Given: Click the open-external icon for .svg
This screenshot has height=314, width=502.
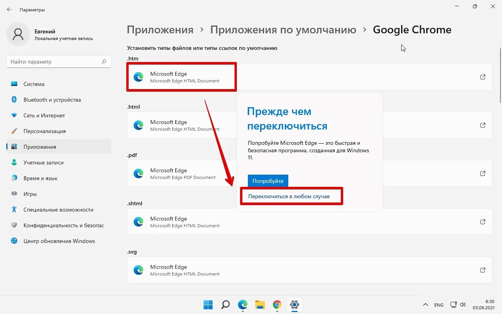Looking at the screenshot, I should [483, 270].
